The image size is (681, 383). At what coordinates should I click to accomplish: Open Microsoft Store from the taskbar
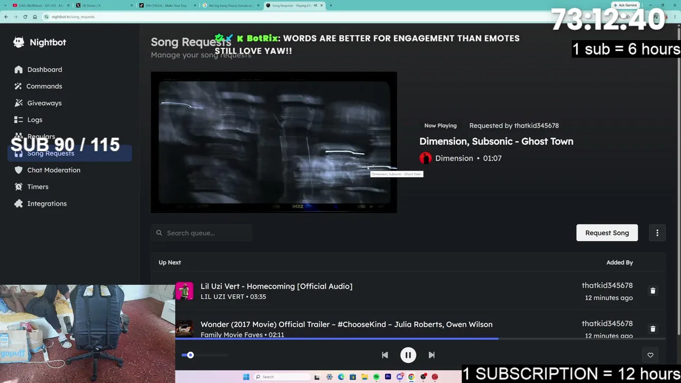coord(353,377)
